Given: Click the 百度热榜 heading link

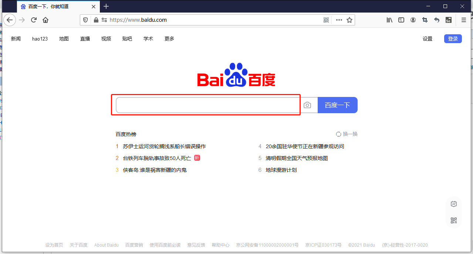Looking at the screenshot, I should coord(126,134).
